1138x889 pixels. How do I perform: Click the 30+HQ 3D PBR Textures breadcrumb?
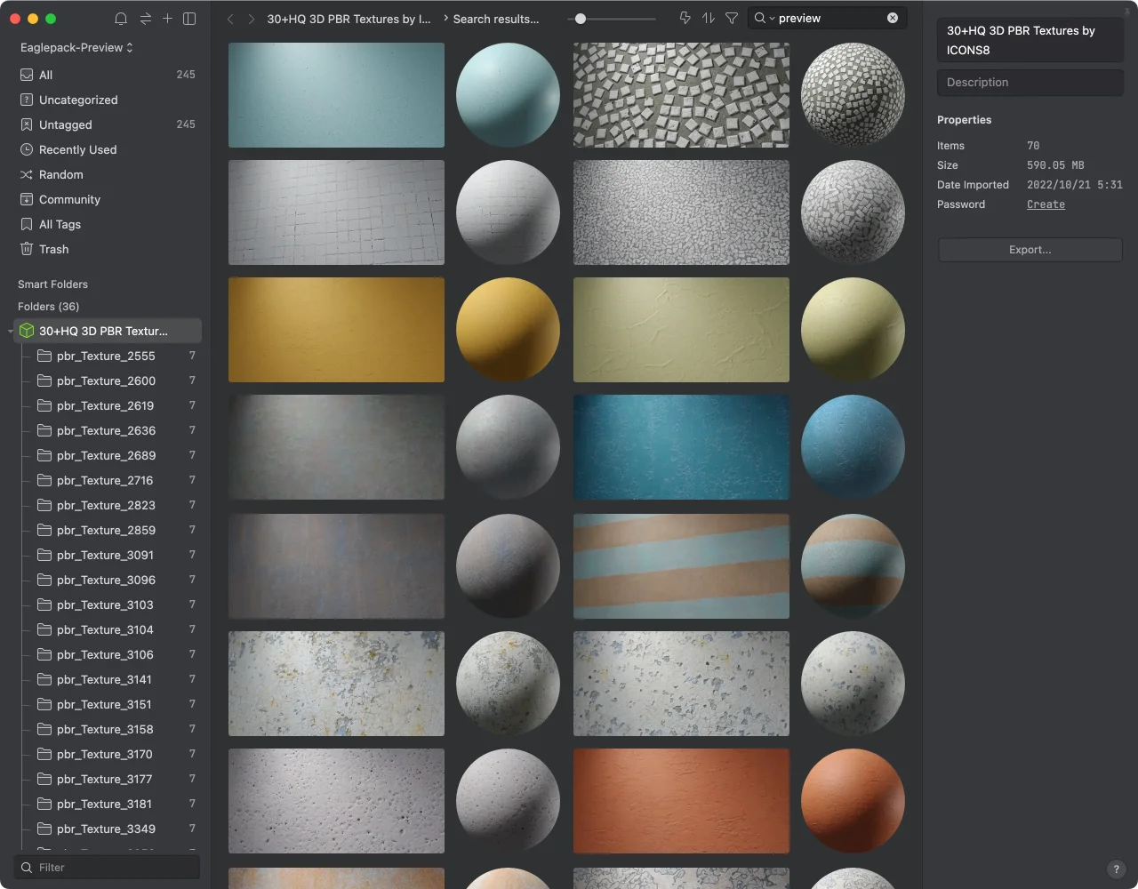(349, 19)
